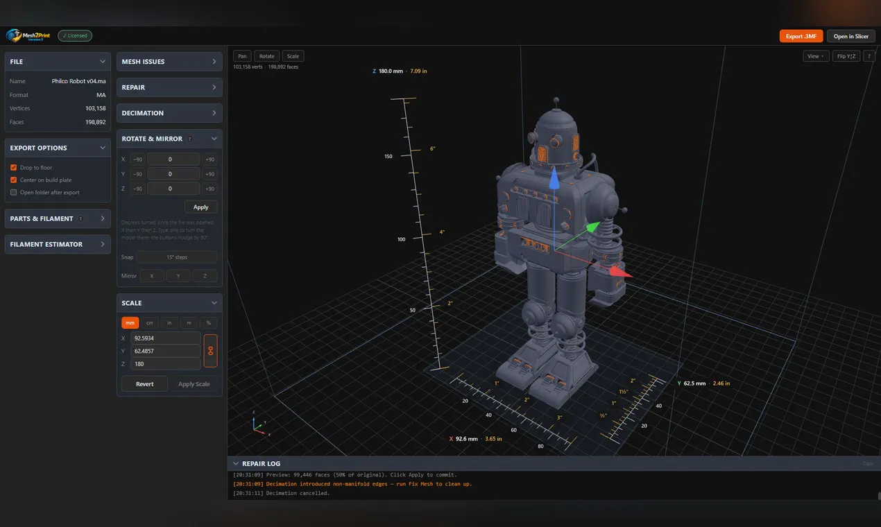Click the X rotation +90 button
Screen dimensions: 881x527
click(x=210, y=159)
